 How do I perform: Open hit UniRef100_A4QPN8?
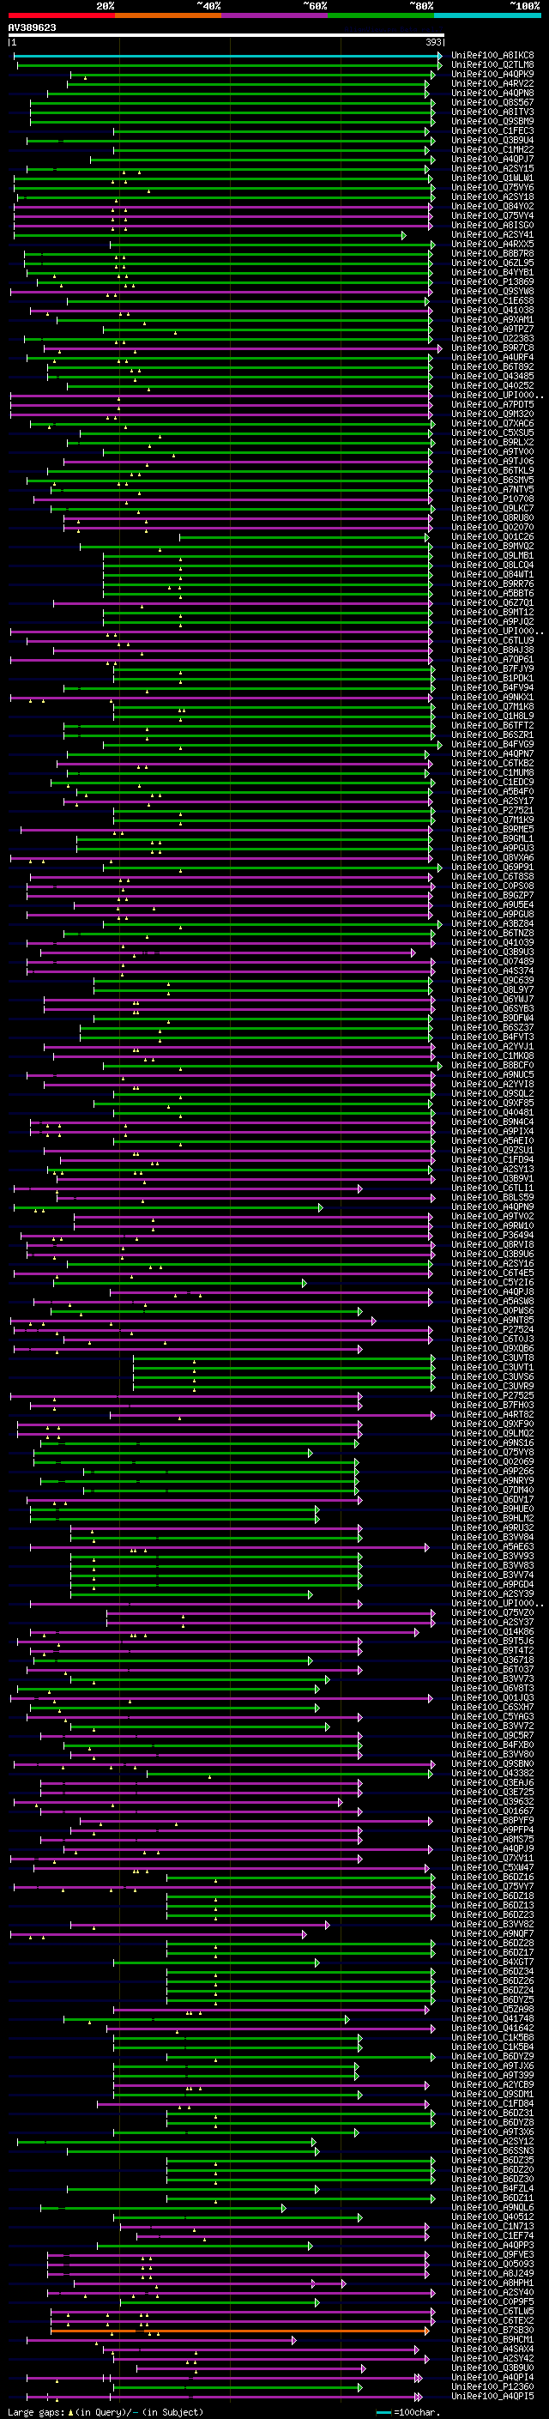pyautogui.click(x=492, y=93)
